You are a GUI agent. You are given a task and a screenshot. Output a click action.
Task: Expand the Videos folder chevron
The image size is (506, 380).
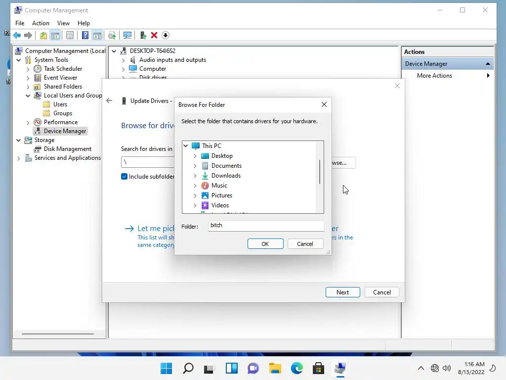(195, 205)
